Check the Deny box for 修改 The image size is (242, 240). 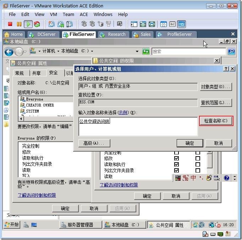198,158
